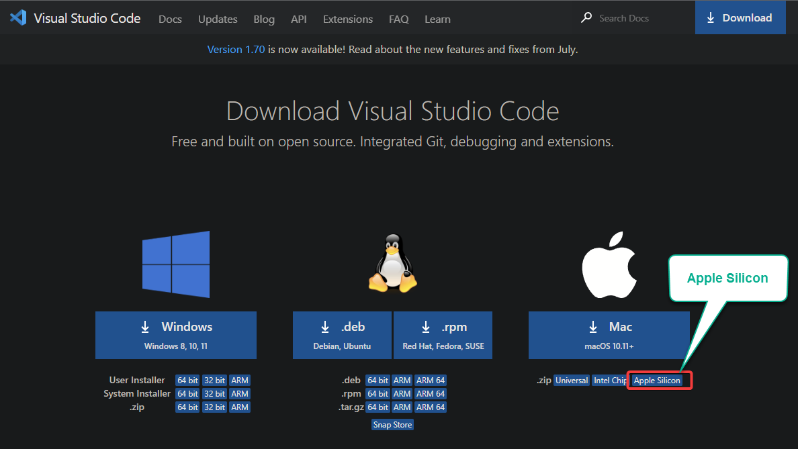The image size is (798, 449).
Task: Select Mac .zip Universal
Action: pyautogui.click(x=572, y=381)
